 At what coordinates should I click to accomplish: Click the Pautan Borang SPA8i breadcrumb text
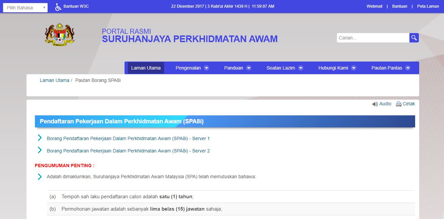98,80
